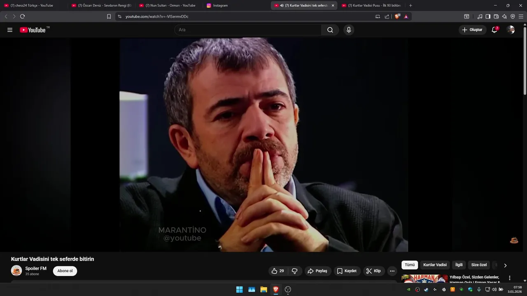The height and width of the screenshot is (296, 527).
Task: Click the share page icon in address bar
Action: click(387, 16)
